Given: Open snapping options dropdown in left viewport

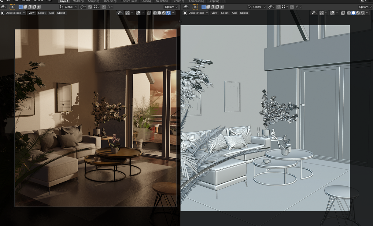Looking at the screenshot, I should (96, 7).
